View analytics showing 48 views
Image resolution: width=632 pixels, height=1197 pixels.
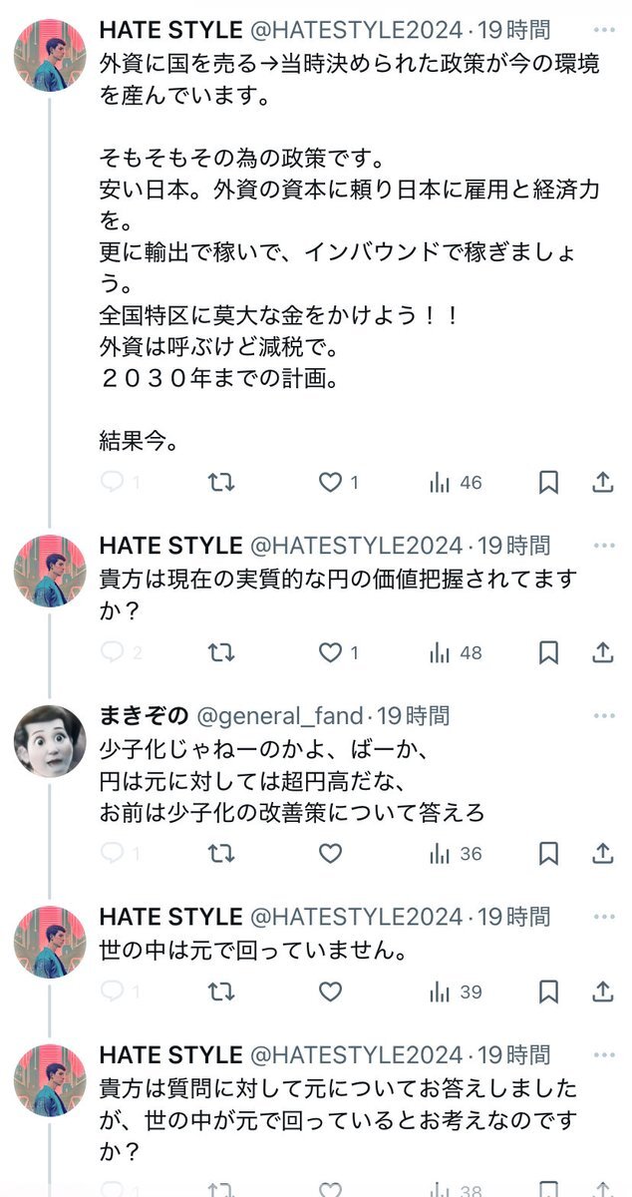tap(455, 652)
